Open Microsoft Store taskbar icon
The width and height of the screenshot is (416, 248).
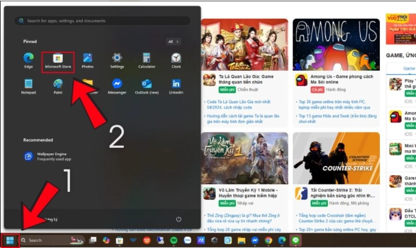[119, 240]
